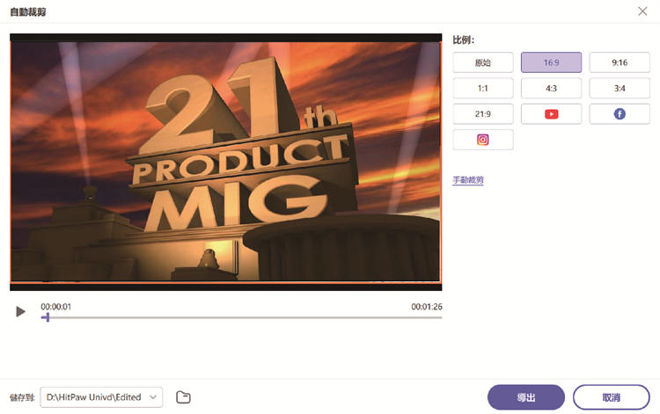The height and width of the screenshot is (414, 660).
Task: Click the video timeline progress bar
Action: pyautogui.click(x=246, y=317)
